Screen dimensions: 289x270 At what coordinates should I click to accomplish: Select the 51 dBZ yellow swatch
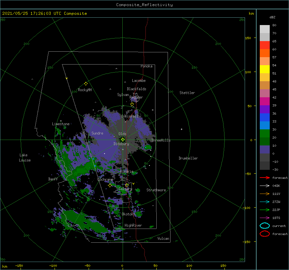265,69
